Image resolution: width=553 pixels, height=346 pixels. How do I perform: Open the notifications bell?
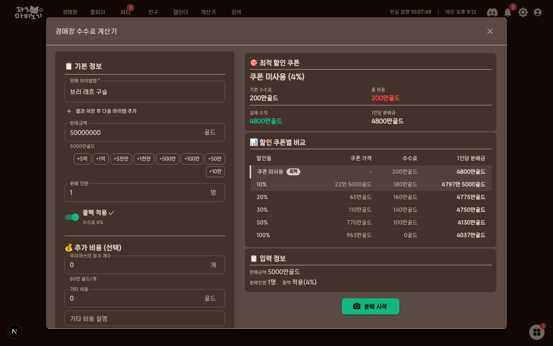click(508, 12)
